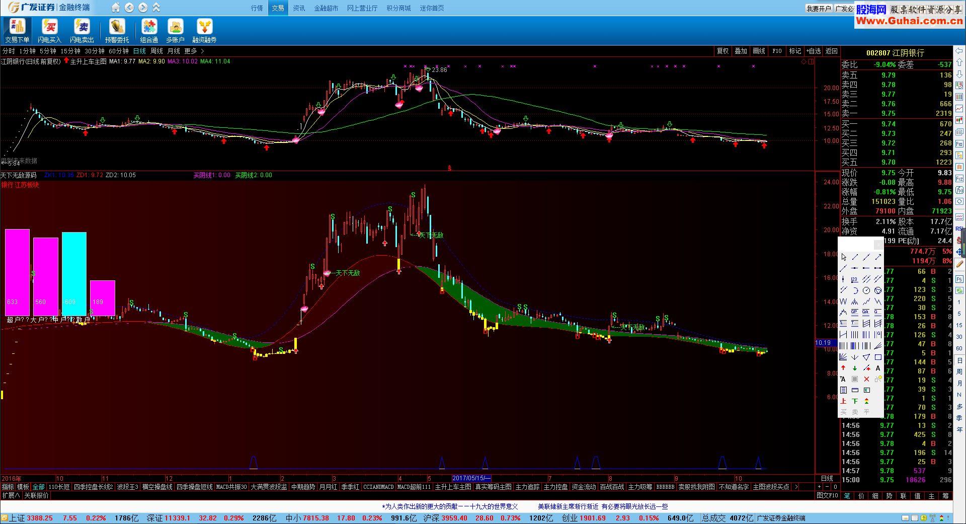The width and height of the screenshot is (966, 524).
Task: Select the W wave pattern tool
Action: [844, 302]
